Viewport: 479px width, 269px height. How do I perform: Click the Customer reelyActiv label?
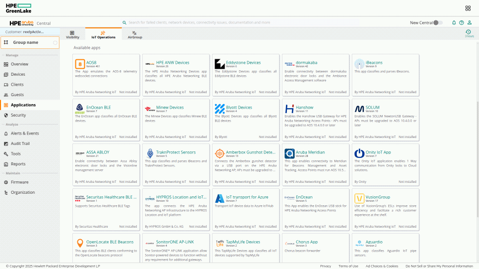tap(24, 32)
